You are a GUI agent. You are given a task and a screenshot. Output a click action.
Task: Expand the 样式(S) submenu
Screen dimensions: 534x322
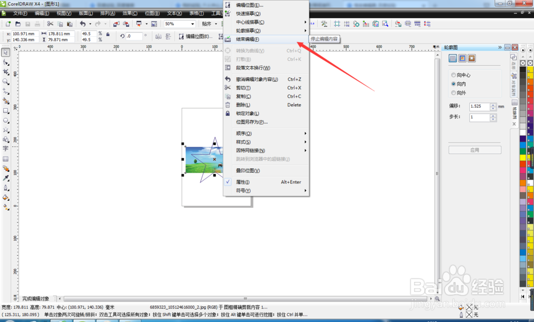point(266,142)
